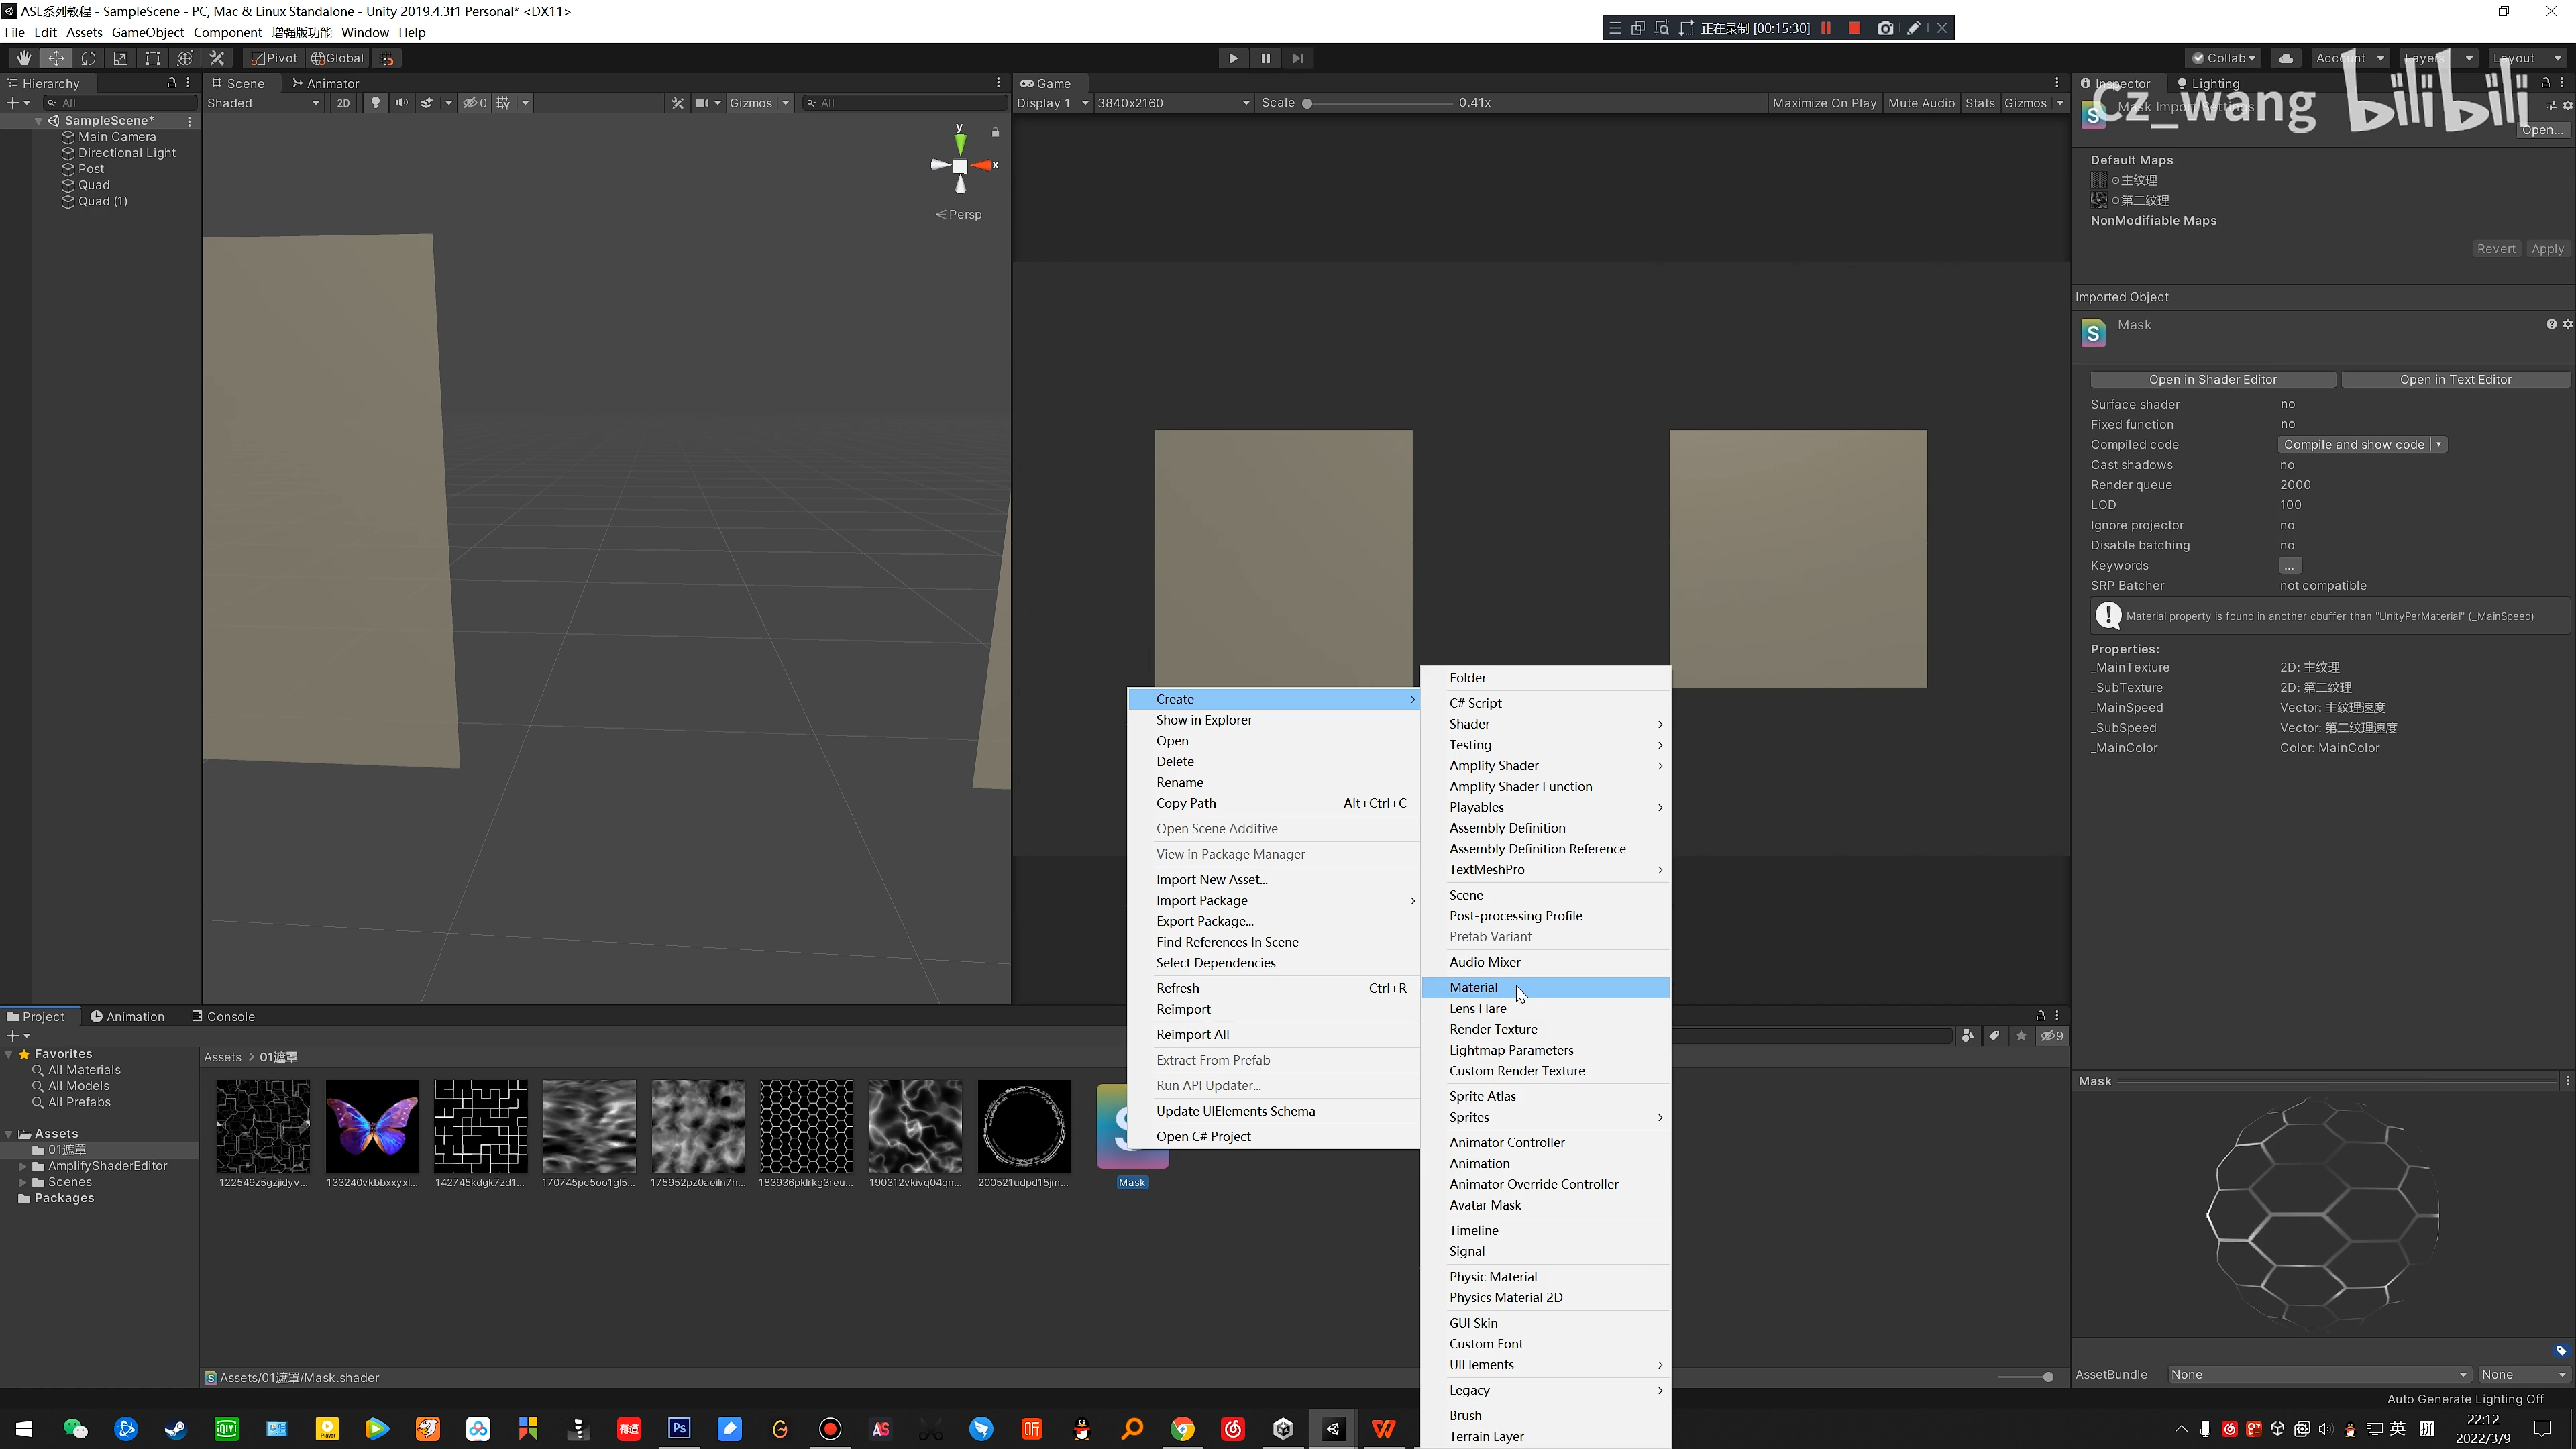Select the Move tool in the toolbar
2576x1449 pixels.
56,57
